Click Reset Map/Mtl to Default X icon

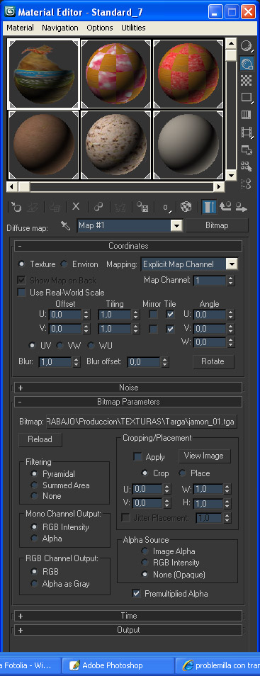(x=76, y=206)
